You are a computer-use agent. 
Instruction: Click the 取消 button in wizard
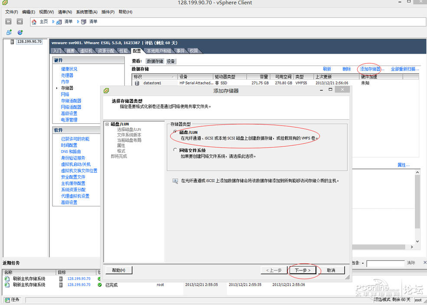click(x=331, y=270)
